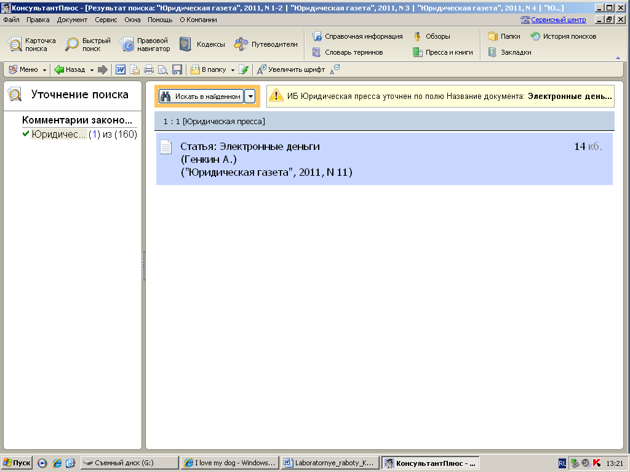Click the Меню toolbar button
Screen dimensions: 630x472
coord(23,70)
